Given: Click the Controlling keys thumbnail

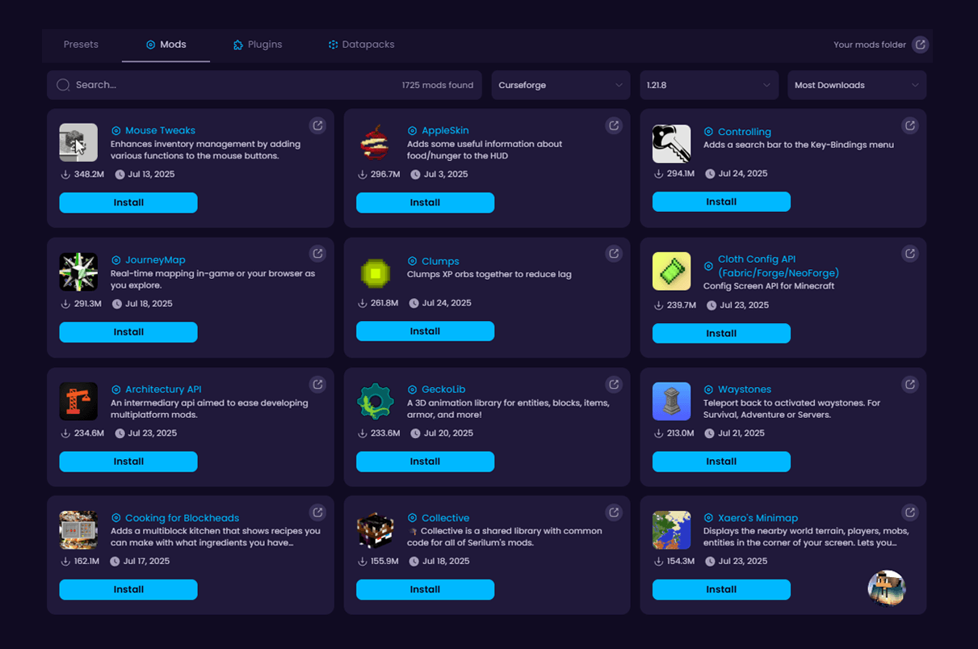Looking at the screenshot, I should click(672, 144).
